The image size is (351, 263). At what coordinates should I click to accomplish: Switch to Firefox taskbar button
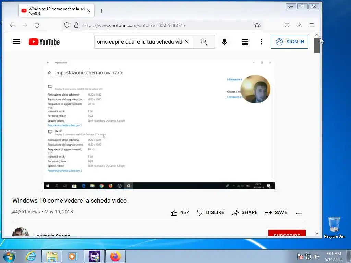click(116, 256)
